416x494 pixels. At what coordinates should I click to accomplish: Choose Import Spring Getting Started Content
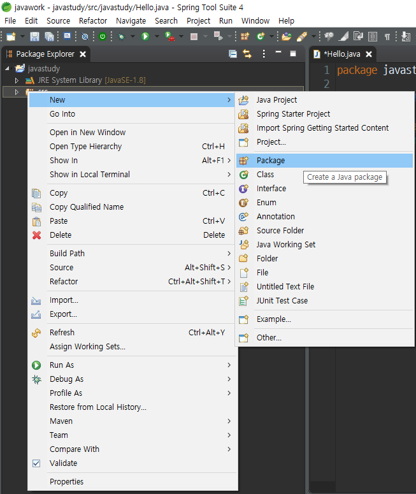coord(325,128)
